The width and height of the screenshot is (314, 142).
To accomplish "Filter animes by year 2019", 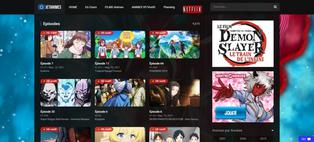I will (263, 139).
